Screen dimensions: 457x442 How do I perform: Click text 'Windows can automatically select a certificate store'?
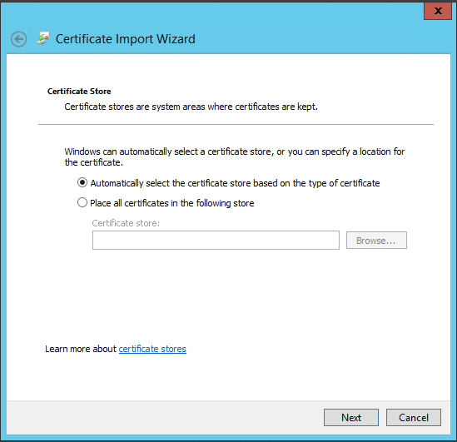(169, 151)
